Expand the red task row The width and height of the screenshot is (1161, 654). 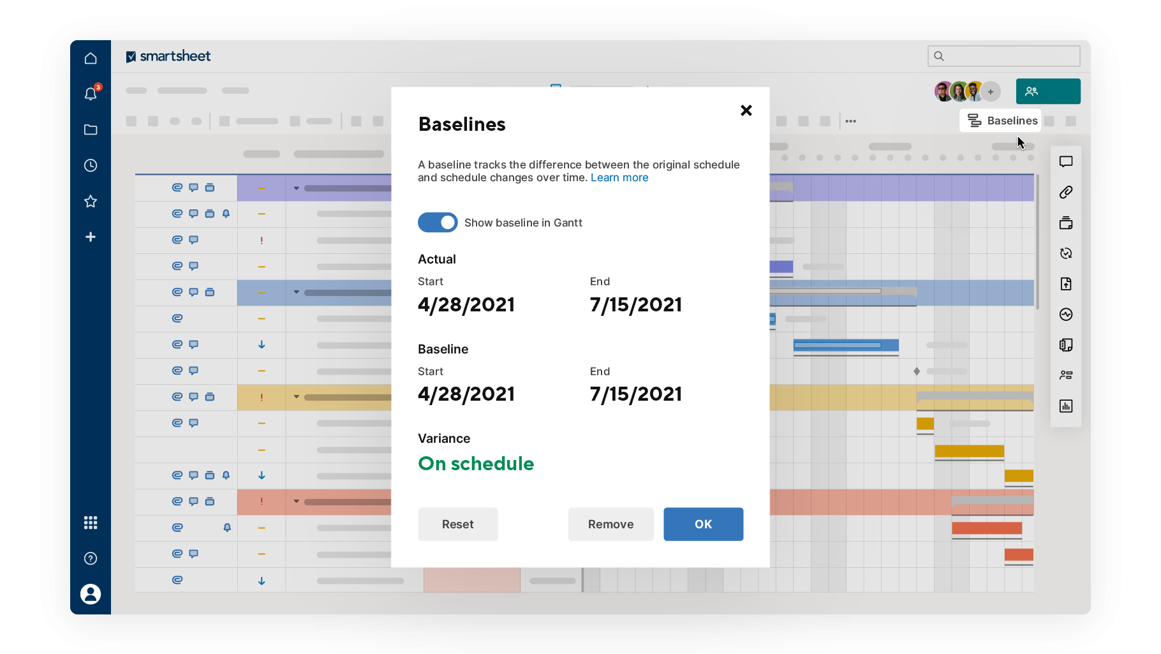296,502
